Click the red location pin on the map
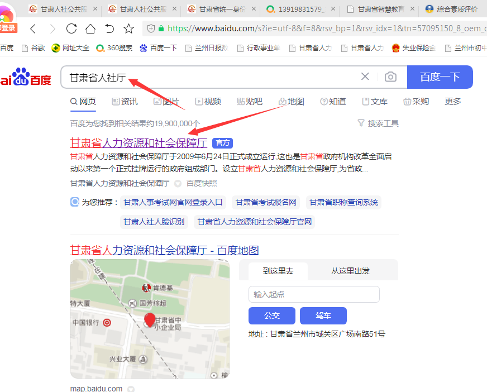This screenshot has height=392, width=487. tap(150, 320)
